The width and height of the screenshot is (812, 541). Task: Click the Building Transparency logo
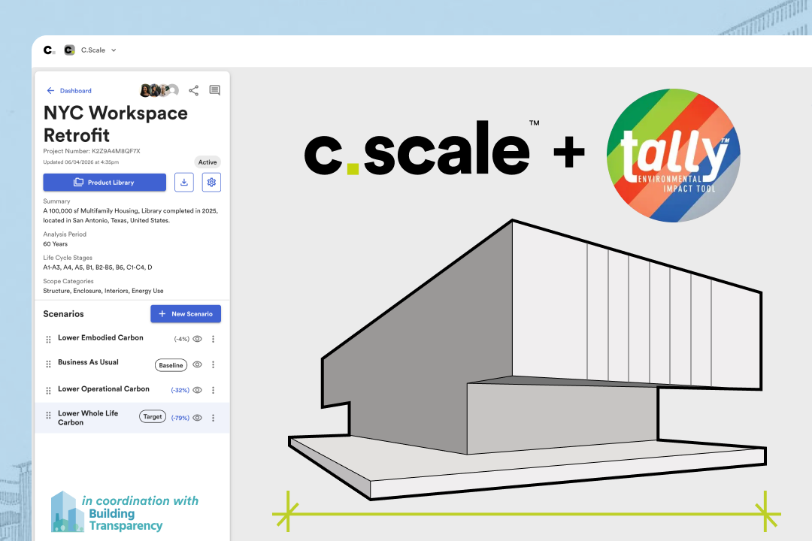point(124,512)
